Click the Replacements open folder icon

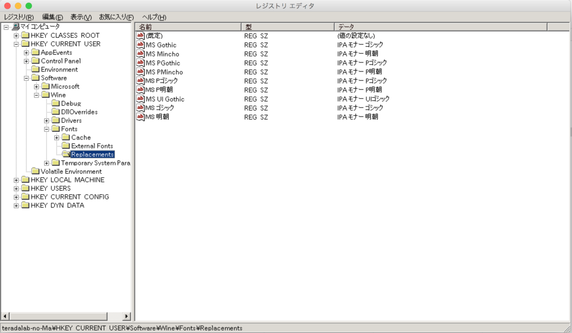[x=66, y=154]
